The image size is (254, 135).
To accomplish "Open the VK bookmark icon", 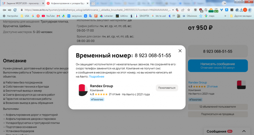I will (85, 16).
